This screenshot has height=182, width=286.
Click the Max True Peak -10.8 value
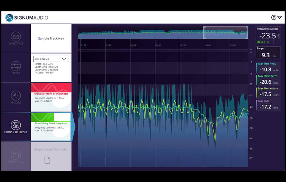(x=265, y=69)
